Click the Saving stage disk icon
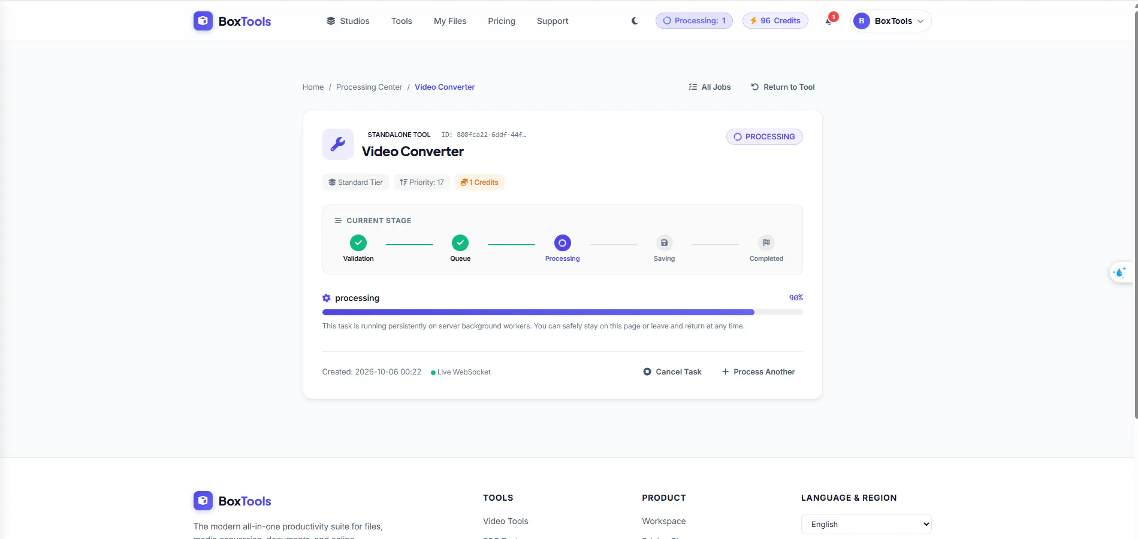Screen dimensions: 1138x539 [664, 243]
